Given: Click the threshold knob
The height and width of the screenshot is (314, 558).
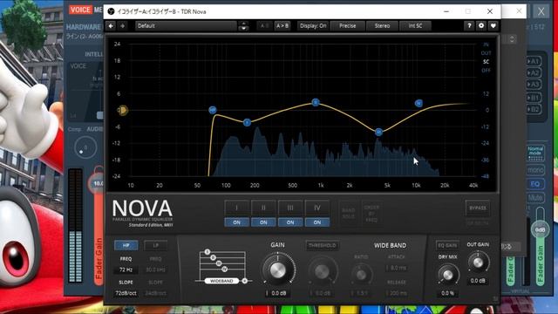Looking at the screenshot, I should [x=322, y=271].
